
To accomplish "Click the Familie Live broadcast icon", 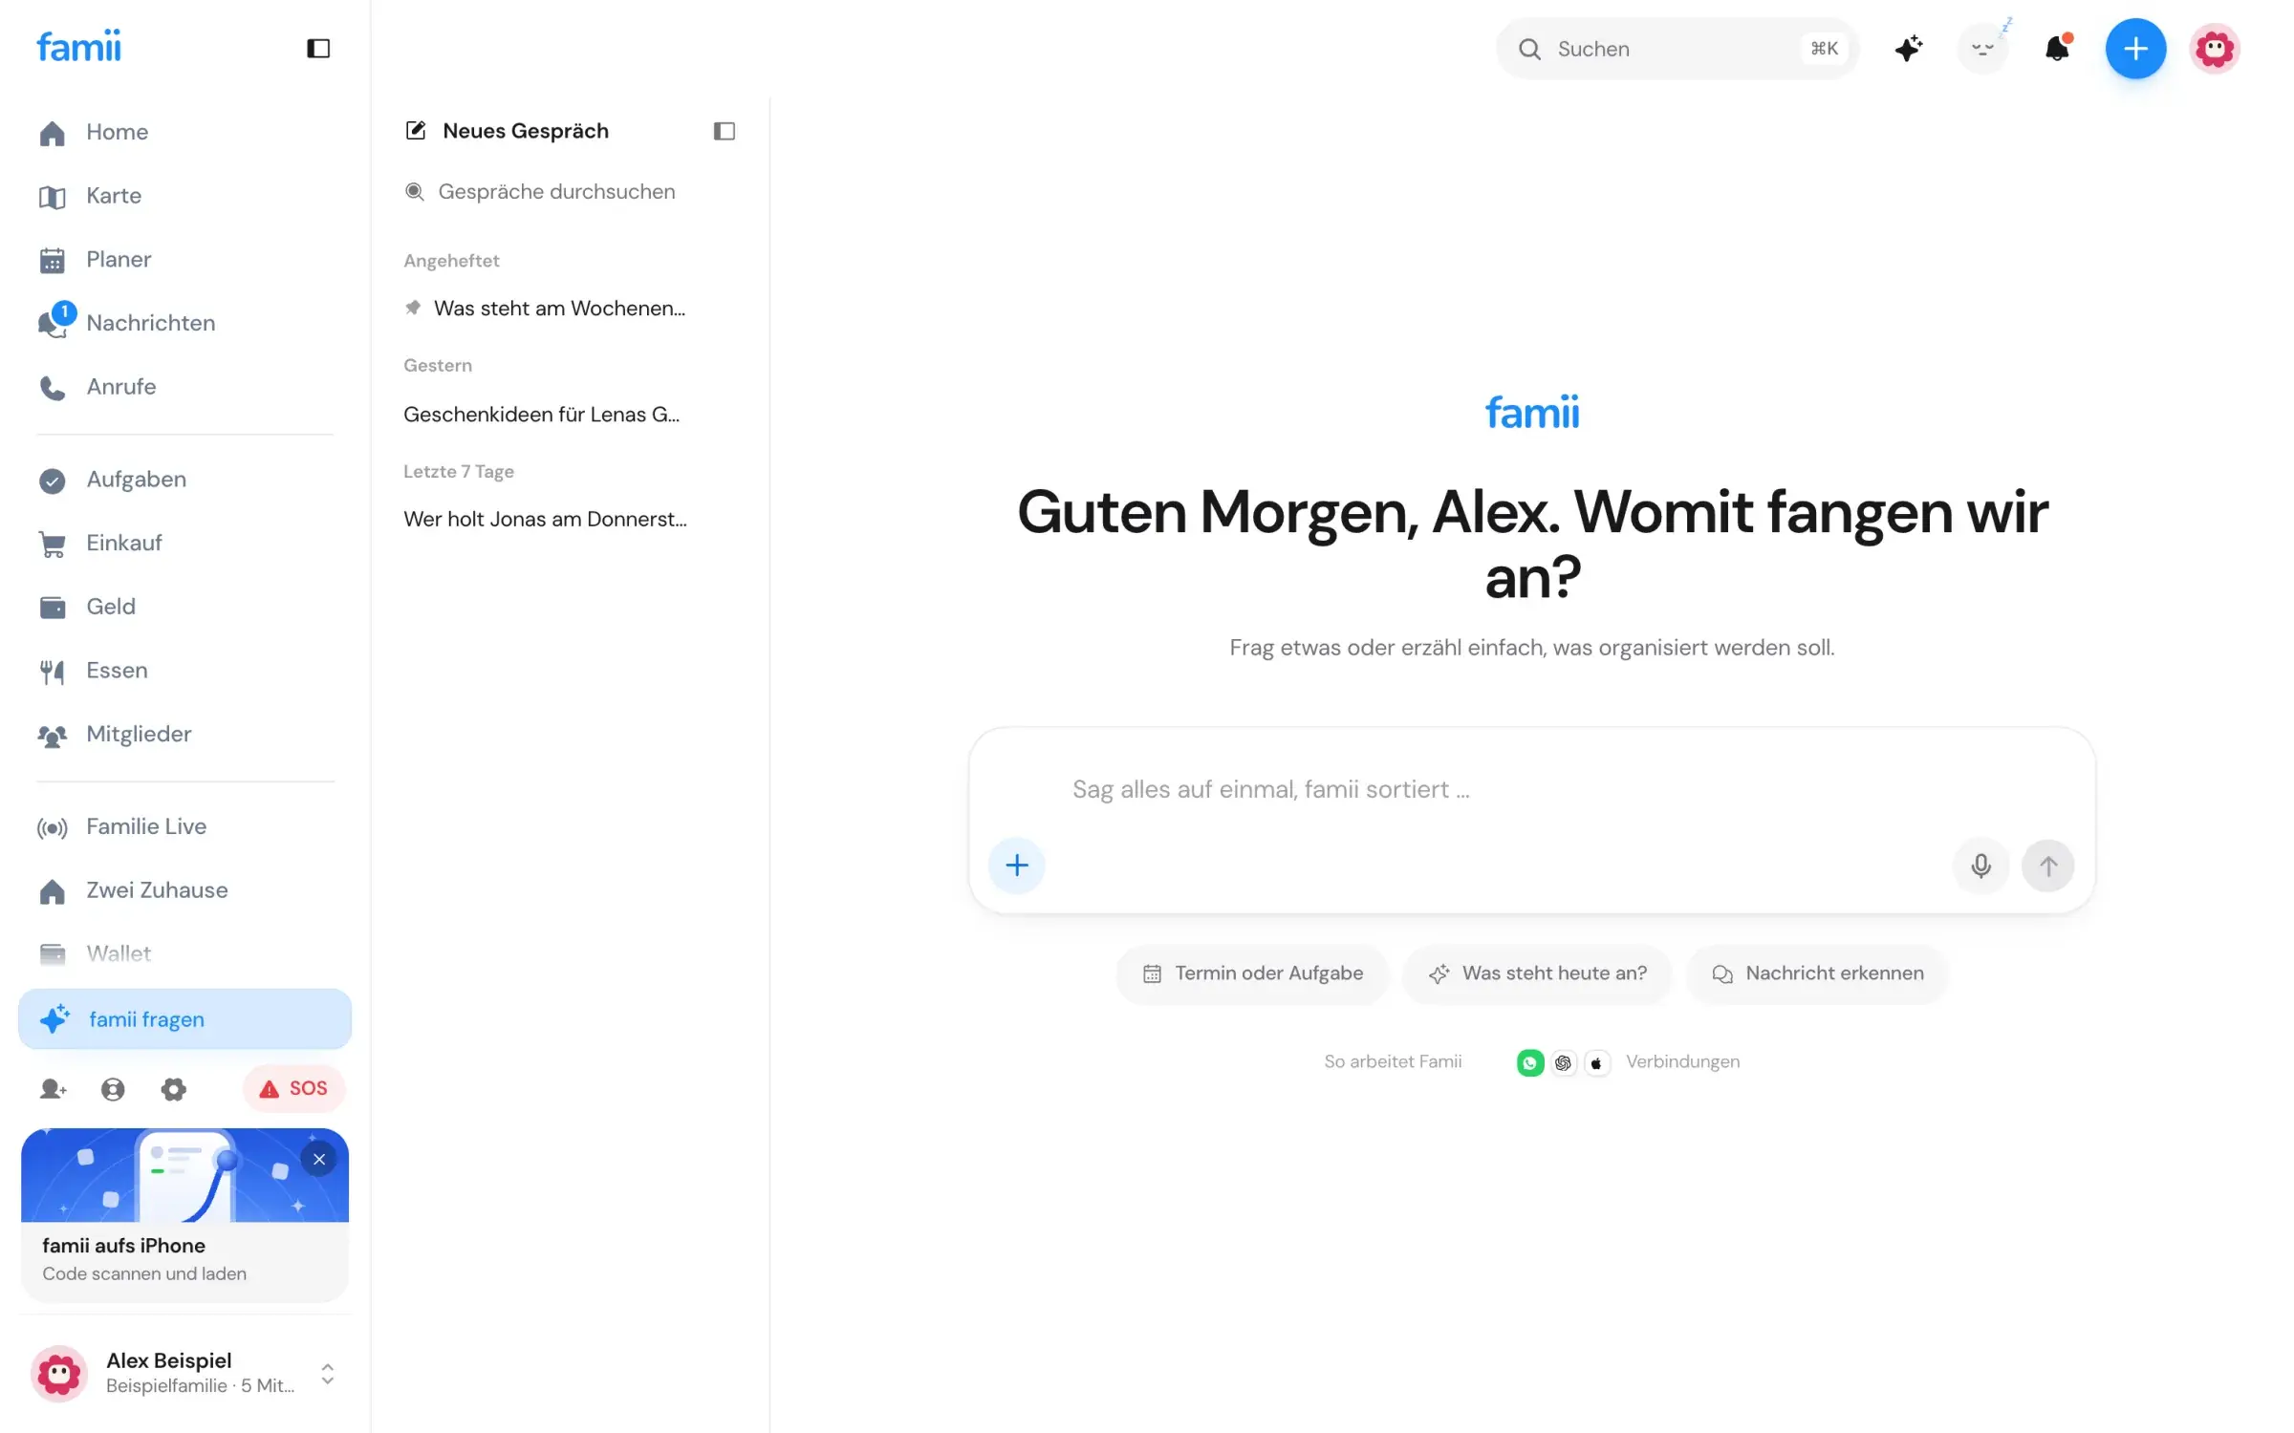I will click(x=53, y=827).
